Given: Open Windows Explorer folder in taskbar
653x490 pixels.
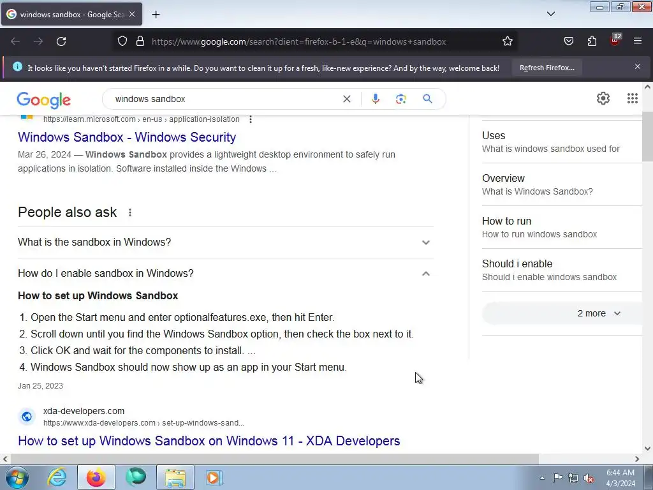Looking at the screenshot, I should click(175, 477).
